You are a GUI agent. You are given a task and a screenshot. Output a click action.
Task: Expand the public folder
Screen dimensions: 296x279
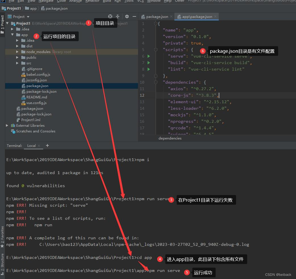tap(17, 57)
